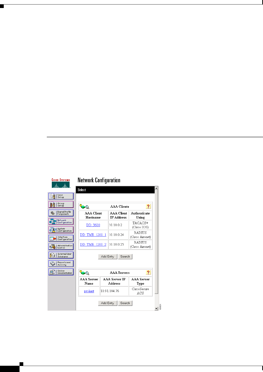Open the DD_3600 client link
263x372 pixels.
[x=93, y=225]
